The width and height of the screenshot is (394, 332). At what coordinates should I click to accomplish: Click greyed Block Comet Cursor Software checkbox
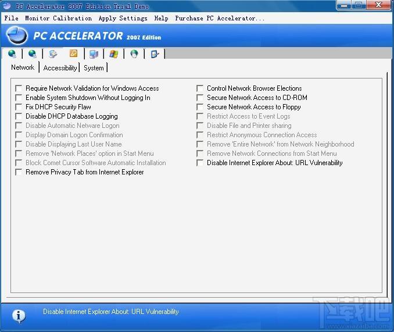19,163
